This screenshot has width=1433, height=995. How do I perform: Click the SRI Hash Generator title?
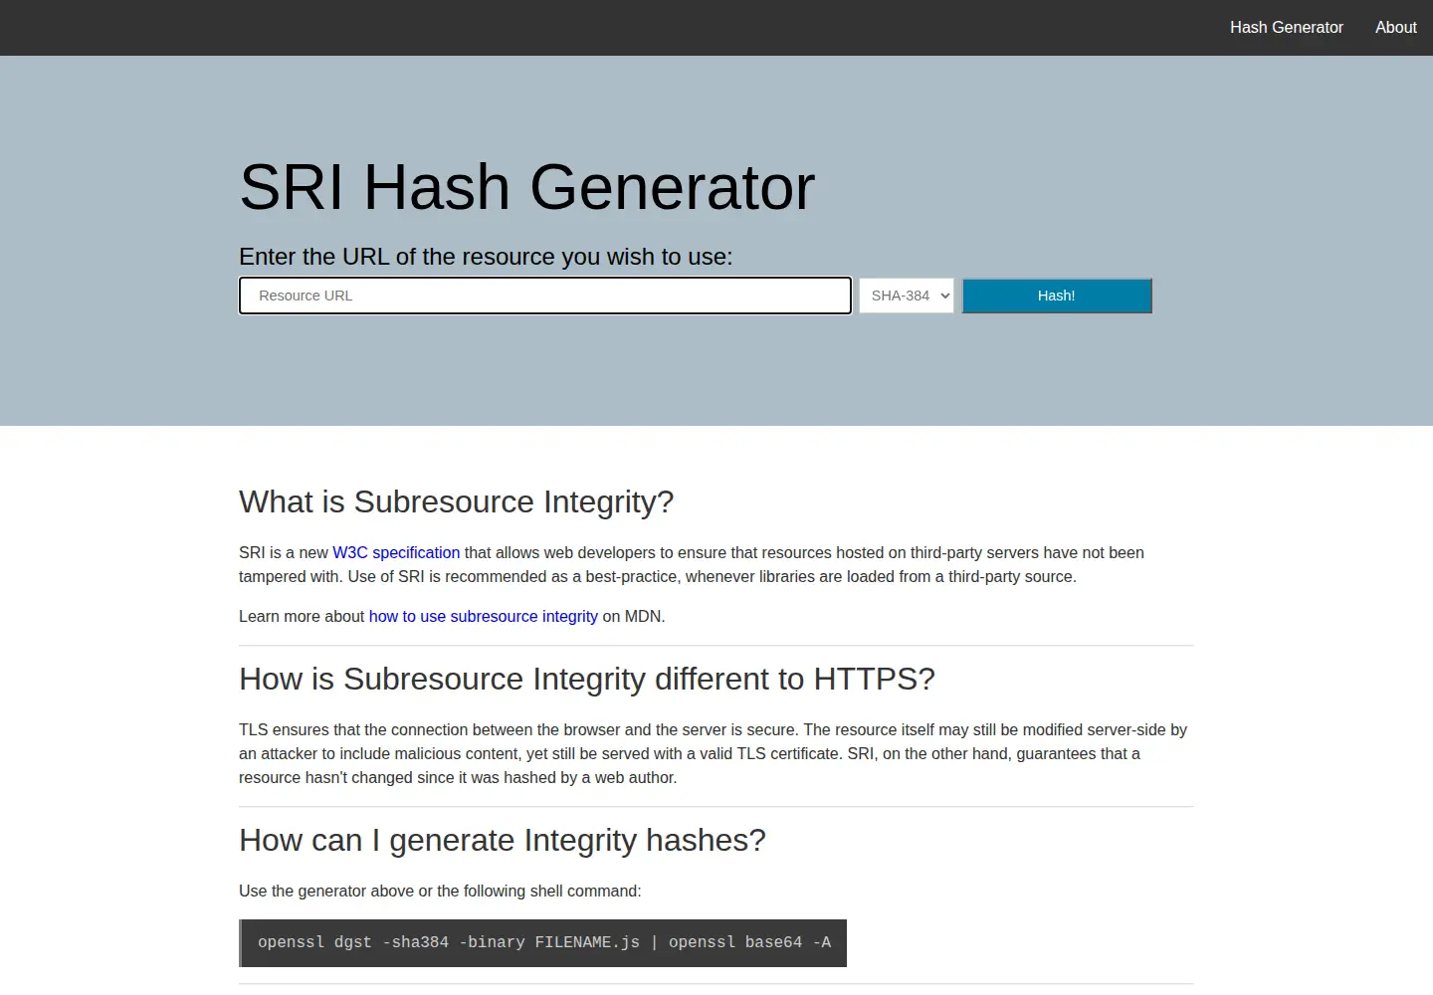[x=527, y=187]
